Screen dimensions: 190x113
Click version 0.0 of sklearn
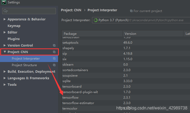point(125,65)
